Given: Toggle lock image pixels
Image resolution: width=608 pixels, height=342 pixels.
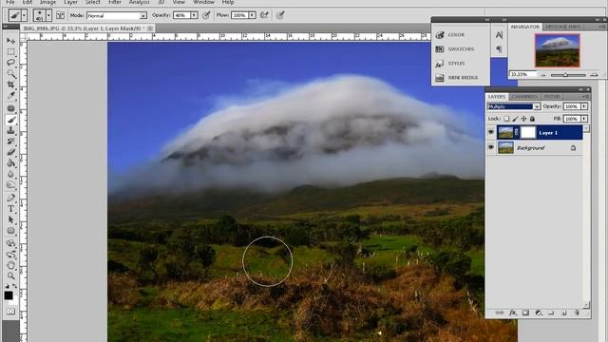Looking at the screenshot, I should pos(515,119).
